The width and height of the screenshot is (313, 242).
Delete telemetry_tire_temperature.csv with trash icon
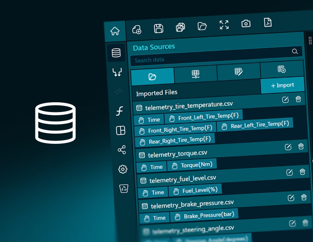tap(298, 99)
